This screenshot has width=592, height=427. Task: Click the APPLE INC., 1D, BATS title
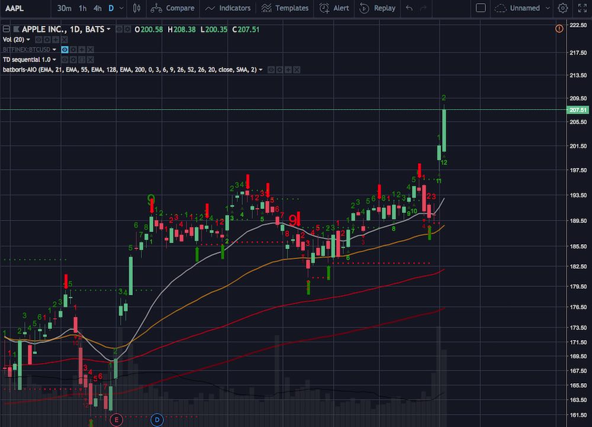pyautogui.click(x=63, y=29)
